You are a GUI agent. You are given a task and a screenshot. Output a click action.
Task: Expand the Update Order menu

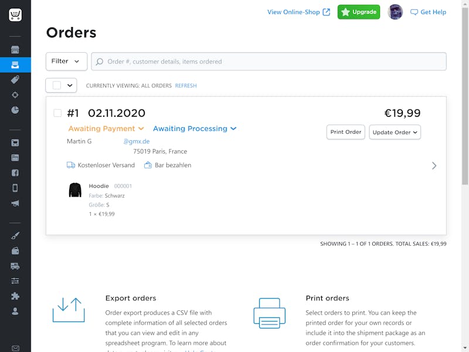[395, 132]
